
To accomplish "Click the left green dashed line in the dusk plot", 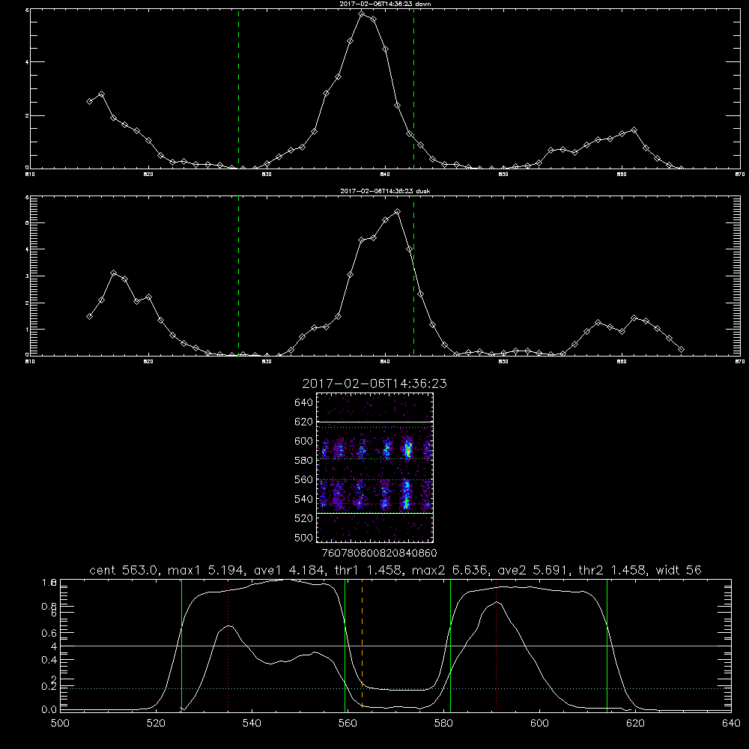I will 238,276.
